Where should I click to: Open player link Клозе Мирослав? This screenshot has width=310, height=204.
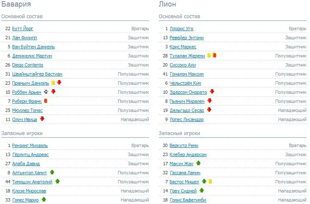tap(29, 191)
